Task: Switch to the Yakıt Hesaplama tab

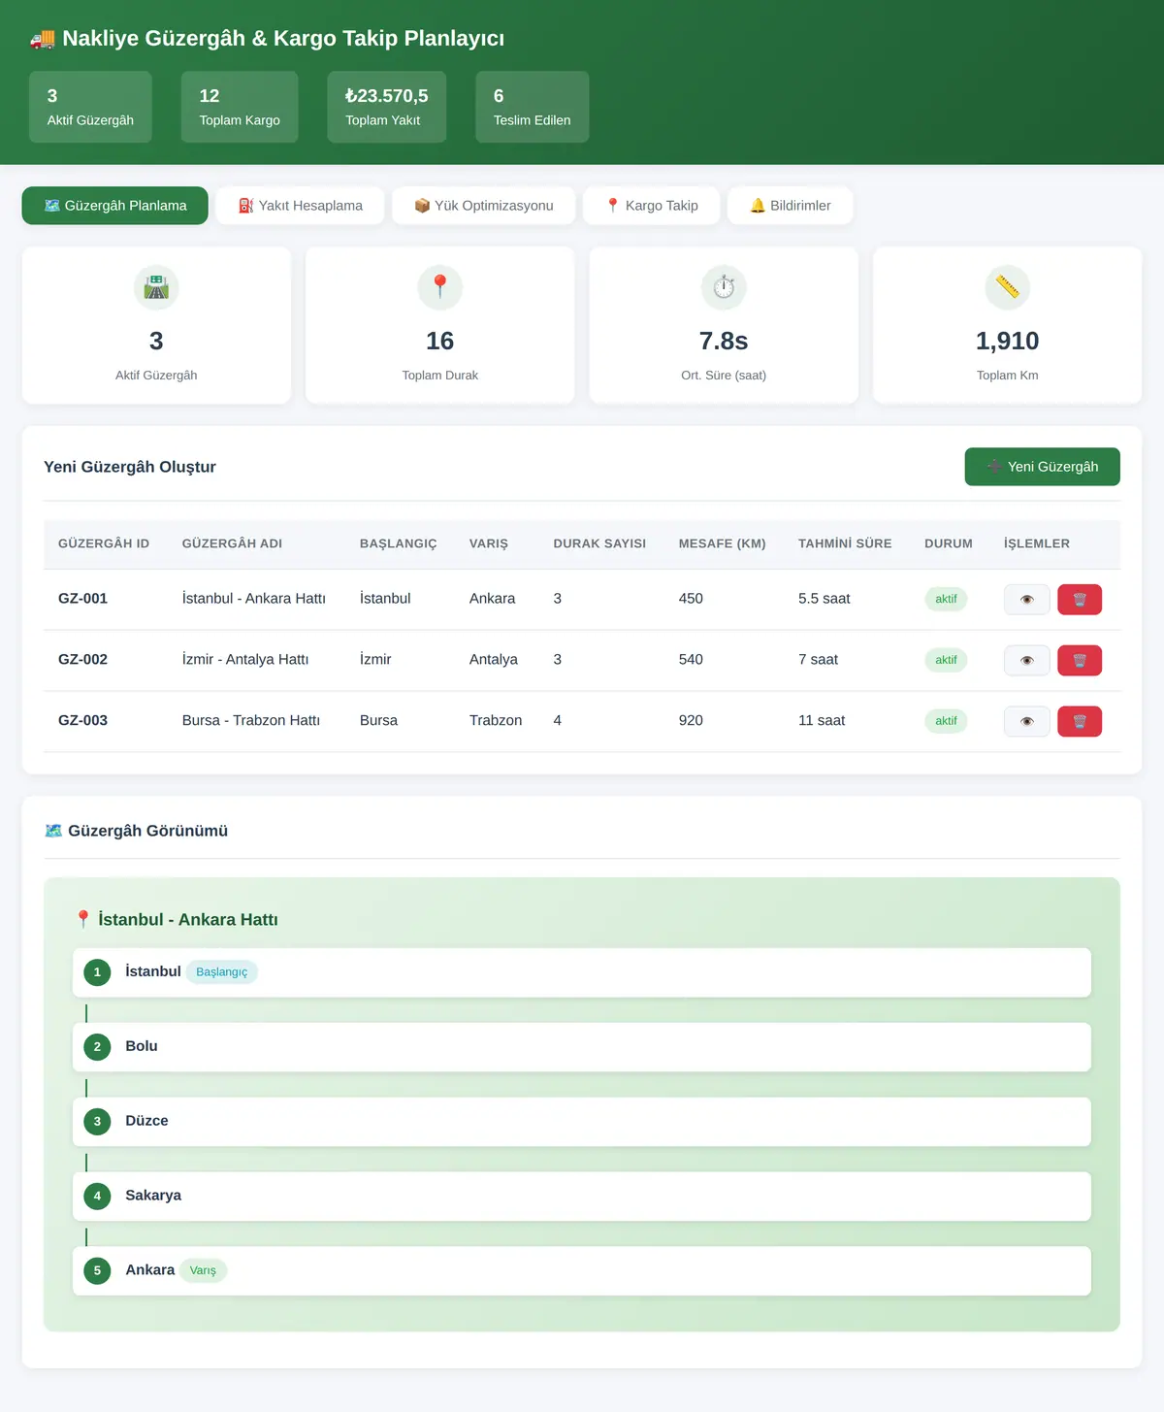Action: 301,206
